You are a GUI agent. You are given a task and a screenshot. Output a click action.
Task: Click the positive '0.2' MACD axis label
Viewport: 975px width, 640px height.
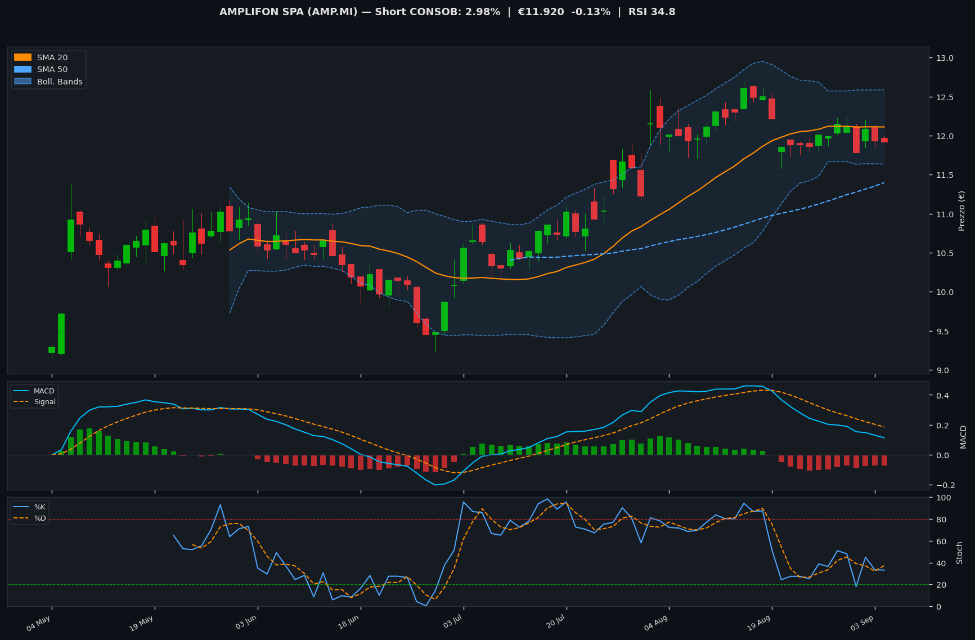[942, 426]
